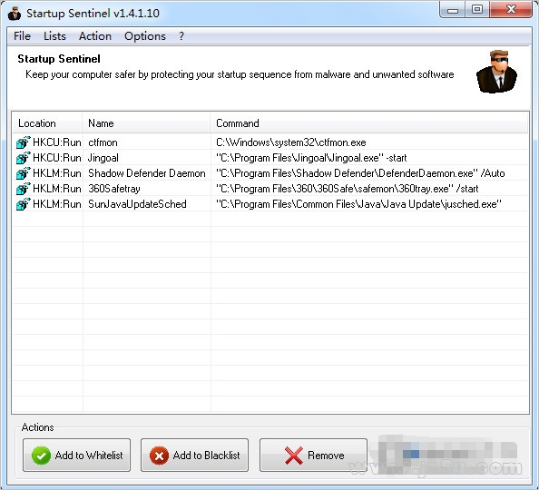Click the jusched.exe command path
The image size is (539, 490).
click(x=358, y=204)
